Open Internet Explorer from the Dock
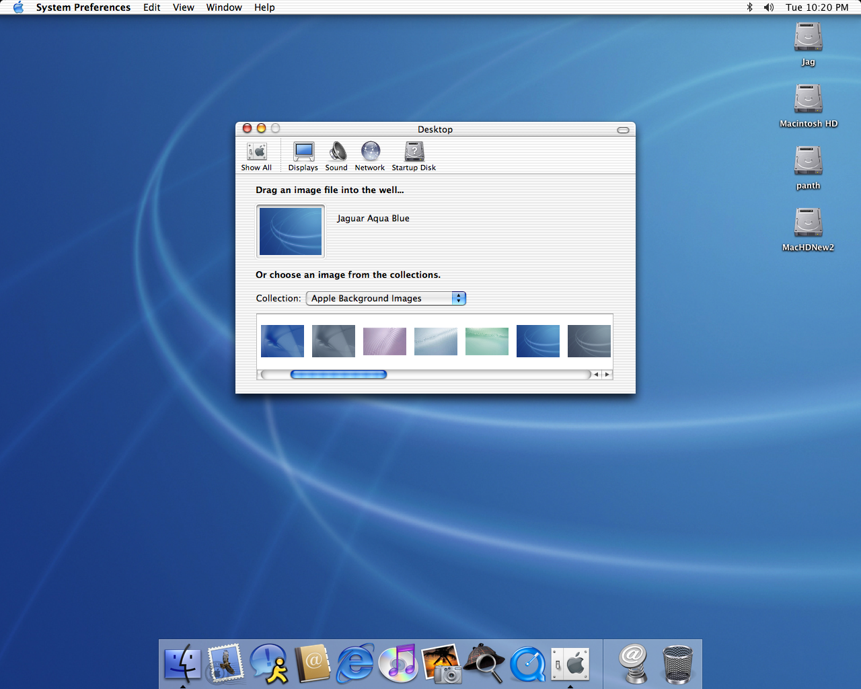The width and height of the screenshot is (861, 689). tap(355, 663)
